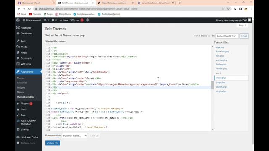
Task: Open Theme File Editor submenu
Action: coord(26,97)
